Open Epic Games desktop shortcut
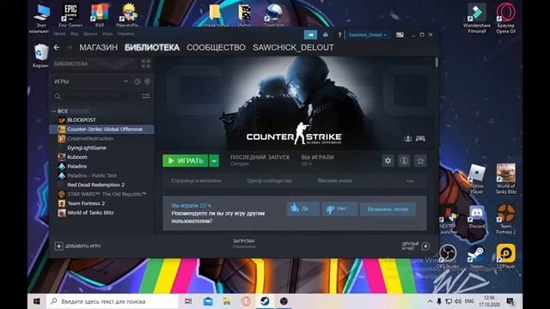The image size is (550, 309). tap(70, 15)
